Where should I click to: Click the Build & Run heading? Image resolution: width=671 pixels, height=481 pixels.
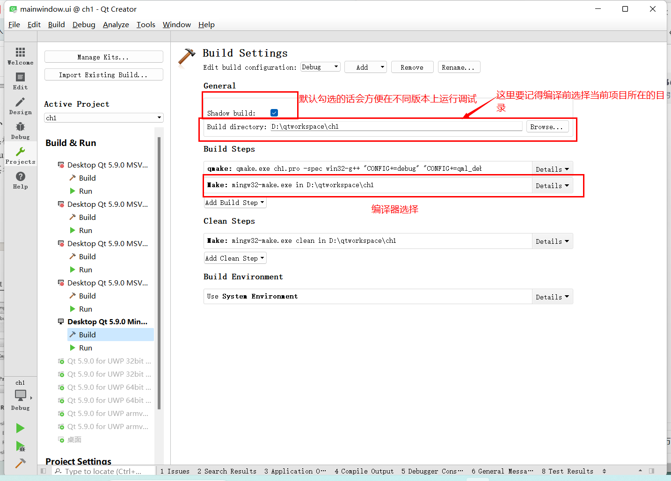pyautogui.click(x=71, y=143)
